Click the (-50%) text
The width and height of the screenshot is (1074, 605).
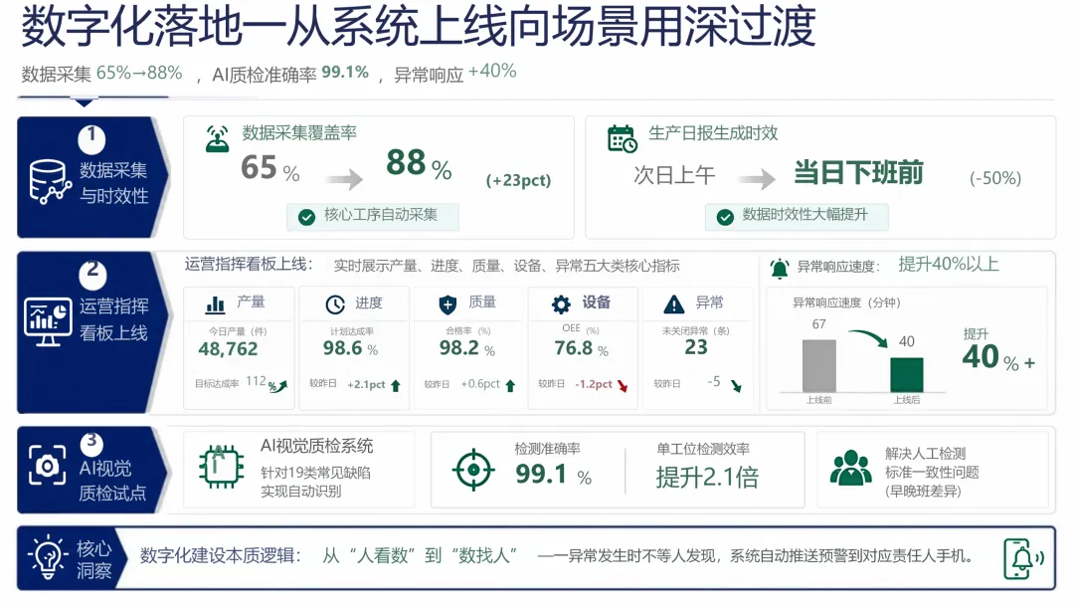point(995,179)
